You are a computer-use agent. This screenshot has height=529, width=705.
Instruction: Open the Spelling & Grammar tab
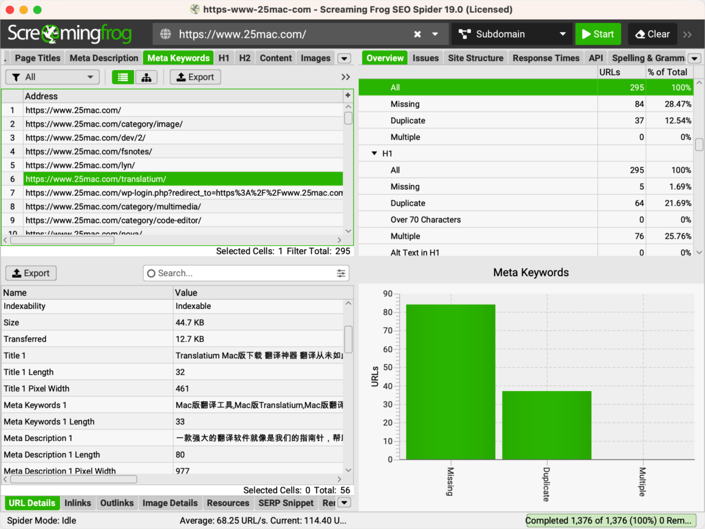pos(647,58)
